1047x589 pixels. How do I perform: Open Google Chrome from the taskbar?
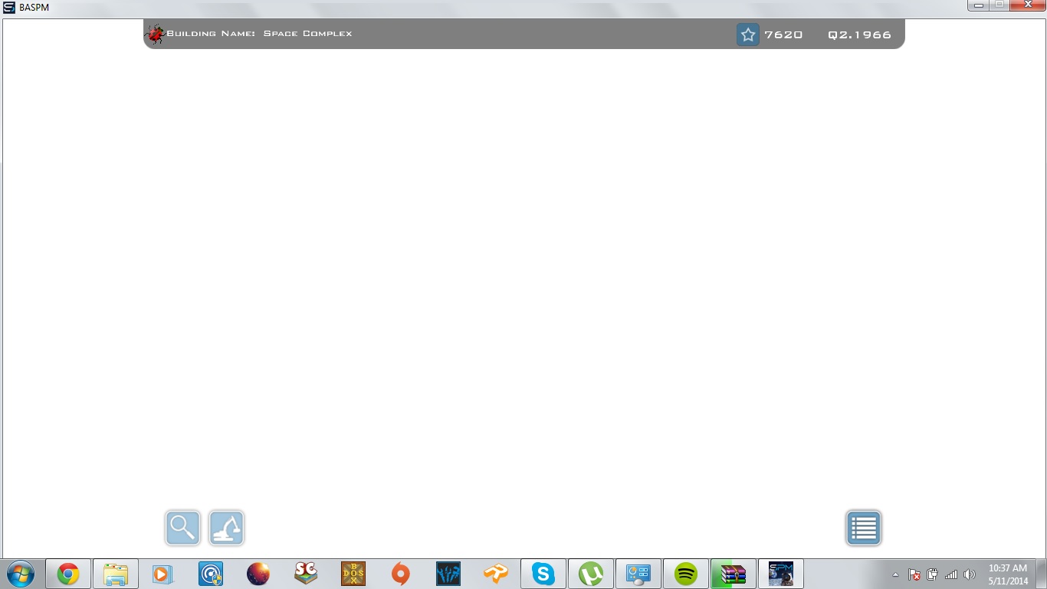68,573
